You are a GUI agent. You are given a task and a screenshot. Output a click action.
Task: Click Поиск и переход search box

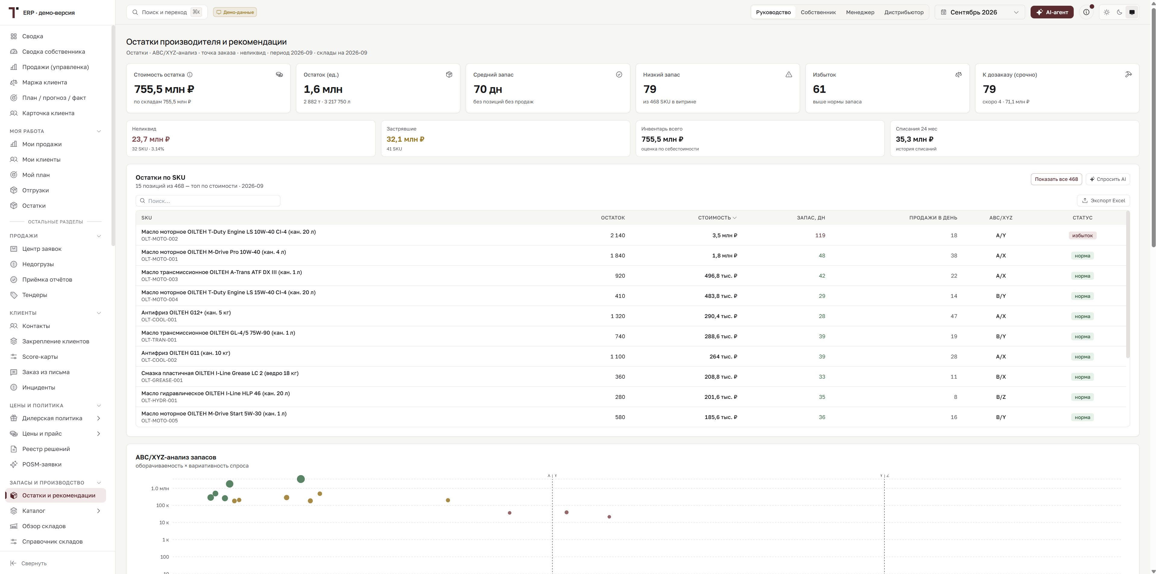point(166,12)
